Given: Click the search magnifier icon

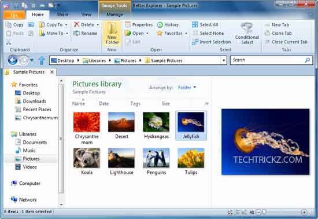Looking at the screenshot, I should 308,60.
